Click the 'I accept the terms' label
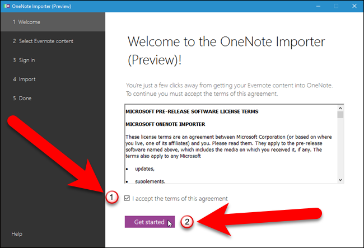This screenshot has width=364, height=248. coord(180,199)
